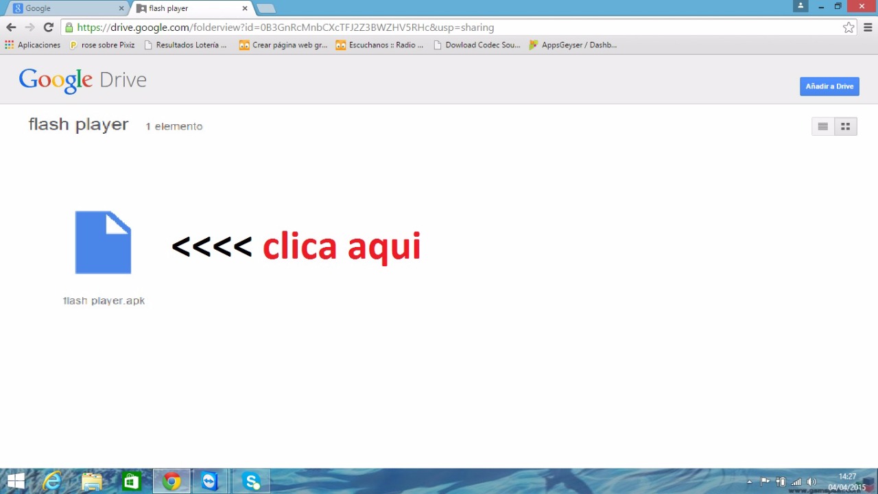Screen dimensions: 878x494
Task: Open the Resultados Lotería bookmark
Action: [185, 45]
